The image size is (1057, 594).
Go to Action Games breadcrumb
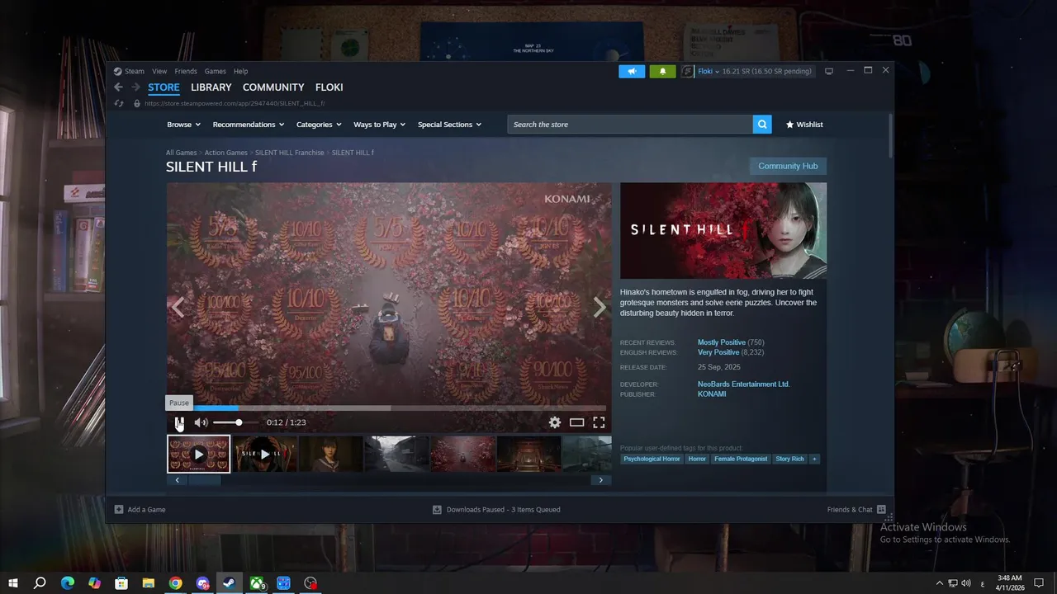pos(225,153)
